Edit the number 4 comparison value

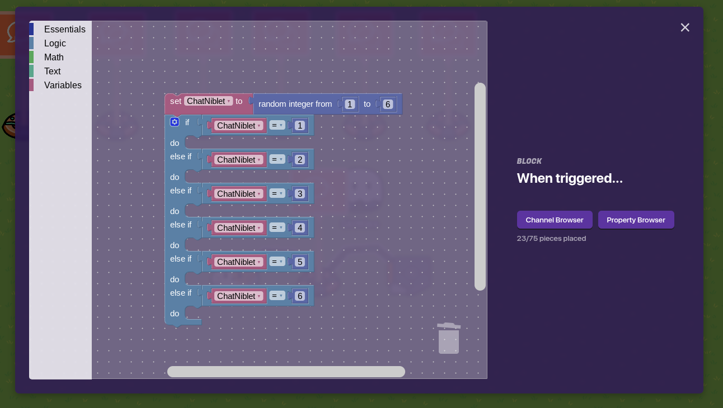point(300,228)
